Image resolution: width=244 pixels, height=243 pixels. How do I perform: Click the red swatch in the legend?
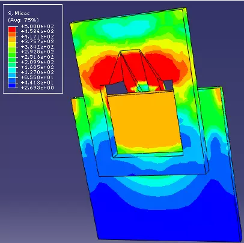coord(12,29)
